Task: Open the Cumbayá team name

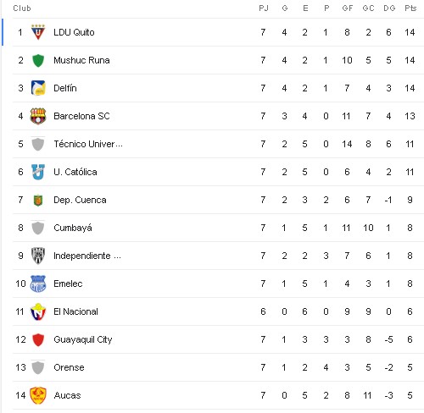Action: coord(73,228)
